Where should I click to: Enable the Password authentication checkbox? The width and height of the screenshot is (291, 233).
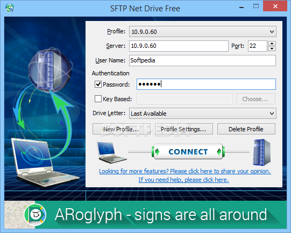(98, 84)
